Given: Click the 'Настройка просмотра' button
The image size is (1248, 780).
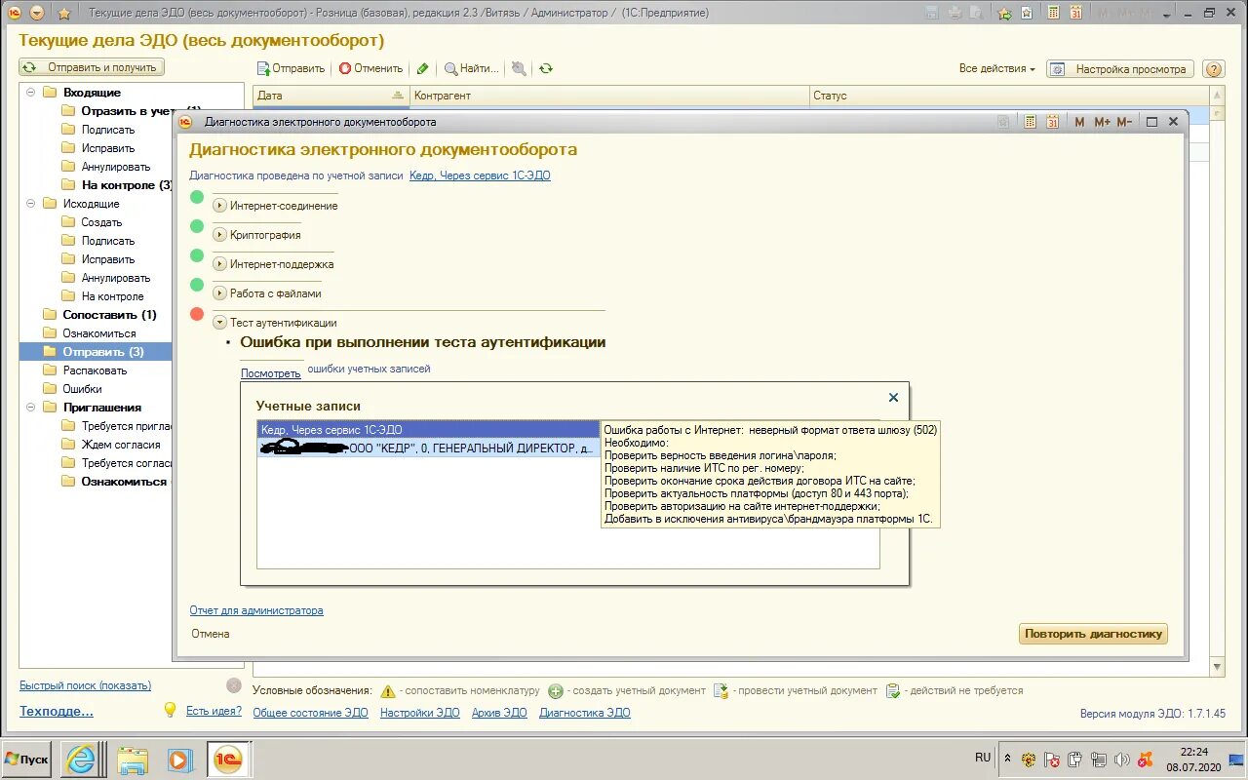Looking at the screenshot, I should point(1120,69).
